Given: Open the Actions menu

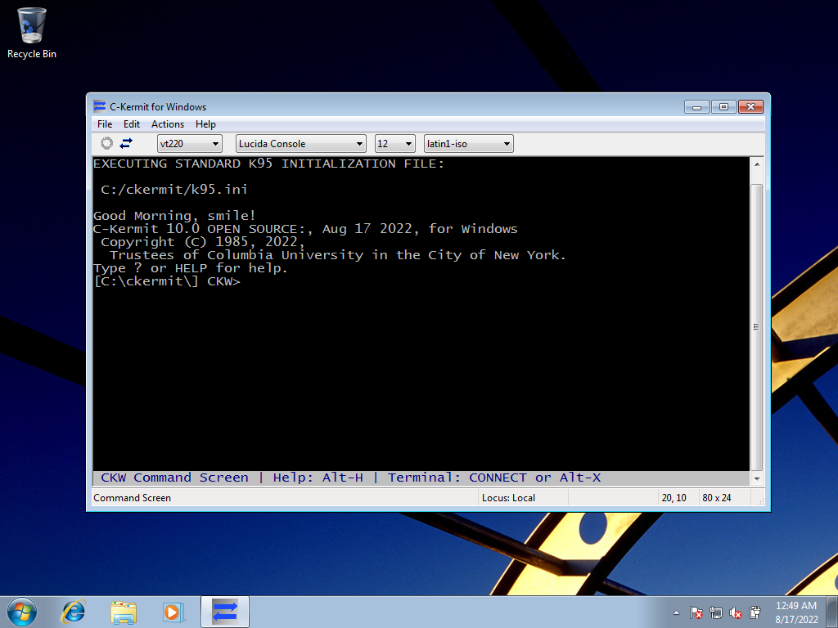Looking at the screenshot, I should (168, 124).
